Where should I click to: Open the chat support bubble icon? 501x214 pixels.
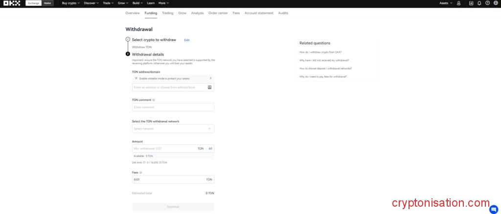coord(493,209)
